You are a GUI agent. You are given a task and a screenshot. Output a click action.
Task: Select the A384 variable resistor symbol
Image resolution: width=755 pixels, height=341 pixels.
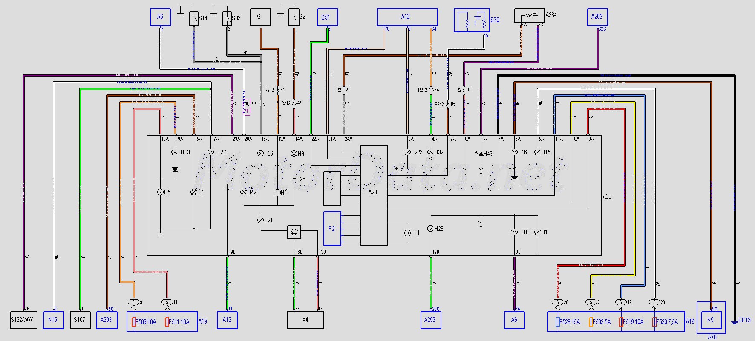click(x=529, y=16)
